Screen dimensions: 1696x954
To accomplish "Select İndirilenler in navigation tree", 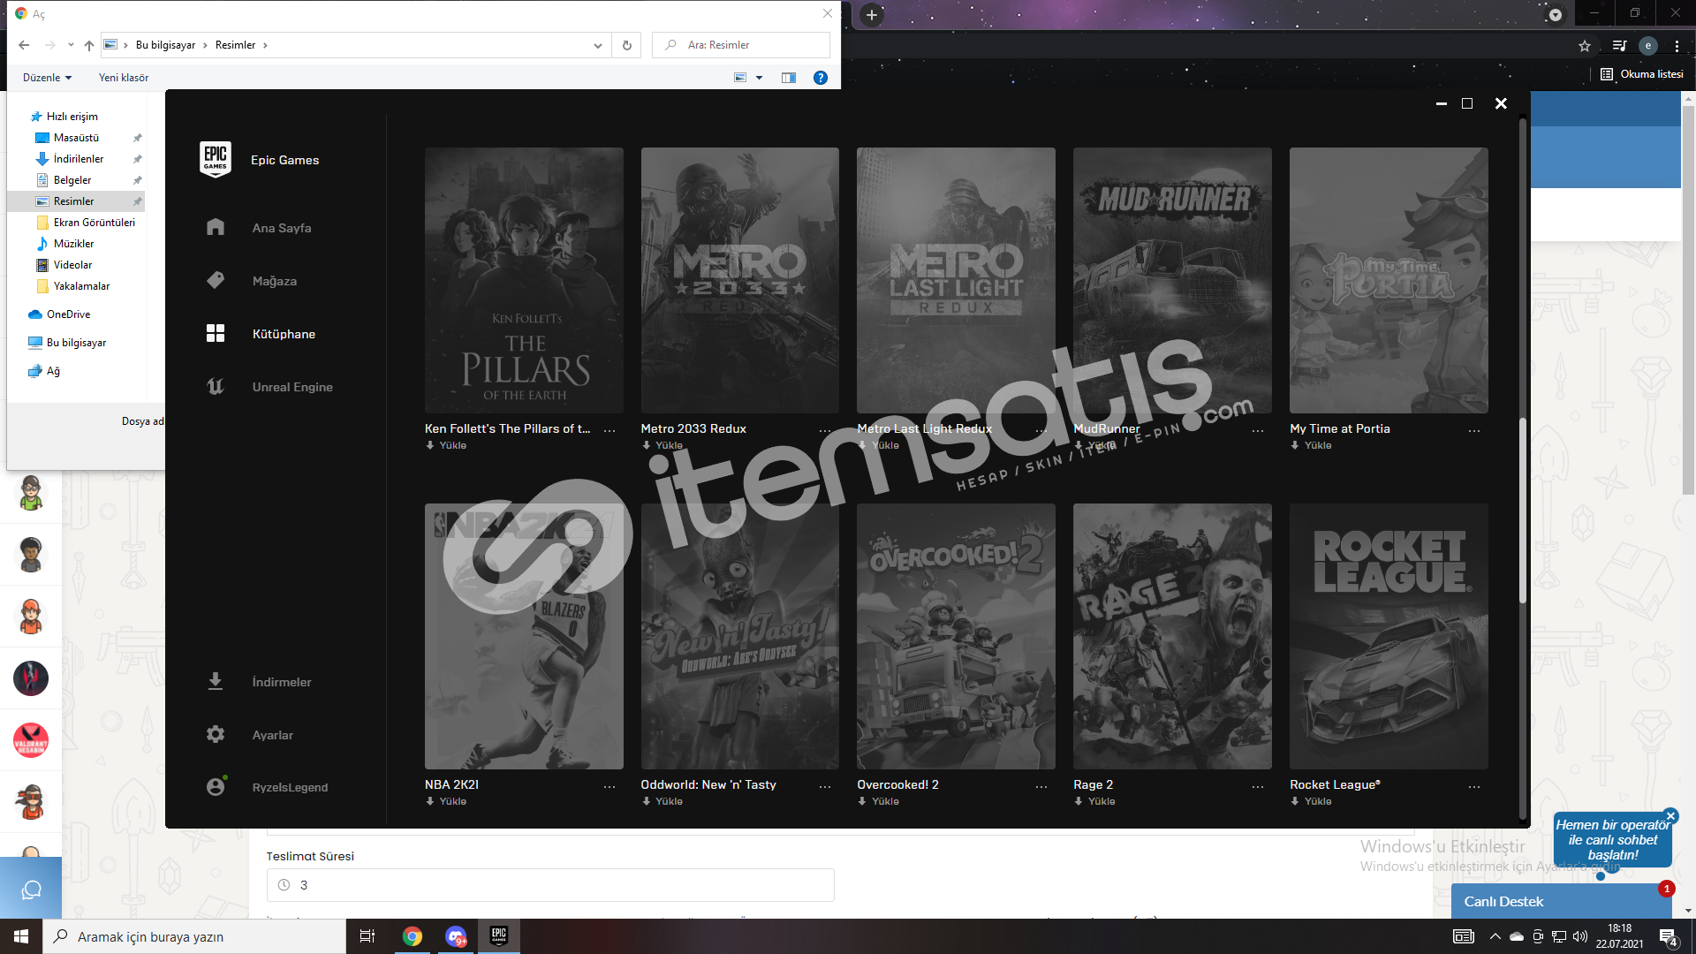I will [x=79, y=159].
